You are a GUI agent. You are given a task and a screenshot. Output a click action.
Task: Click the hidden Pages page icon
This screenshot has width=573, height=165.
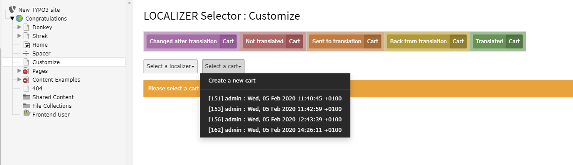point(26,71)
